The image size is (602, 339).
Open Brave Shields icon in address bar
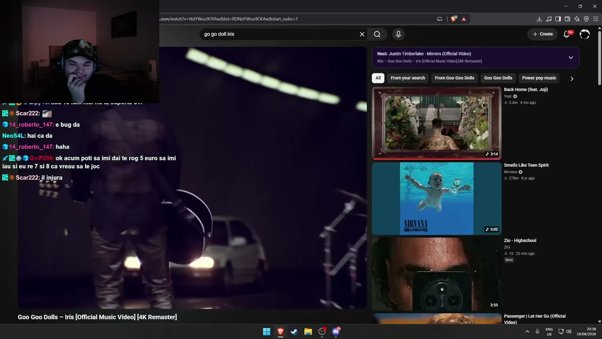454,19
